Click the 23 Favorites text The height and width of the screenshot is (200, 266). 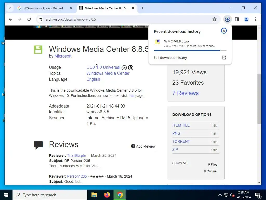188,83
